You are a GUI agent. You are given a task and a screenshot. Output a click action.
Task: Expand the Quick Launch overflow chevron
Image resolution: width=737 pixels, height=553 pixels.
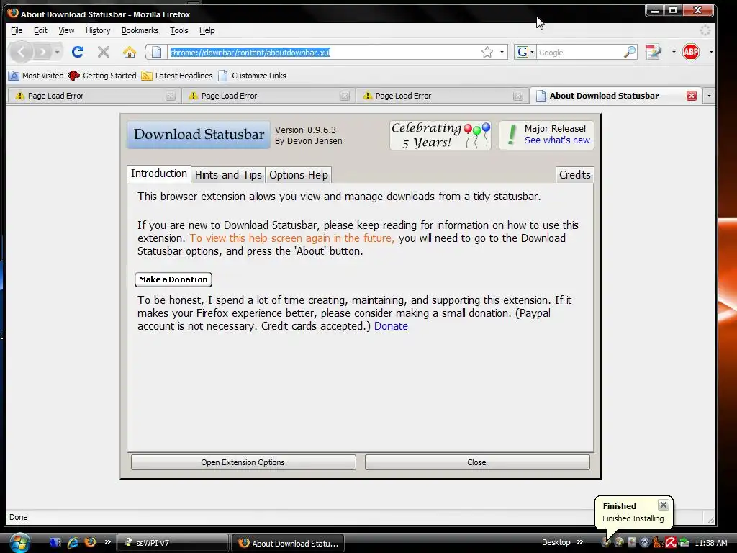tap(108, 541)
